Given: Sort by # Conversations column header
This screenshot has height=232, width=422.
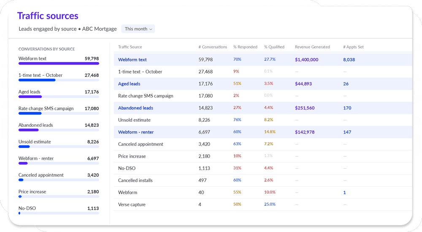Looking at the screenshot, I should click(213, 47).
